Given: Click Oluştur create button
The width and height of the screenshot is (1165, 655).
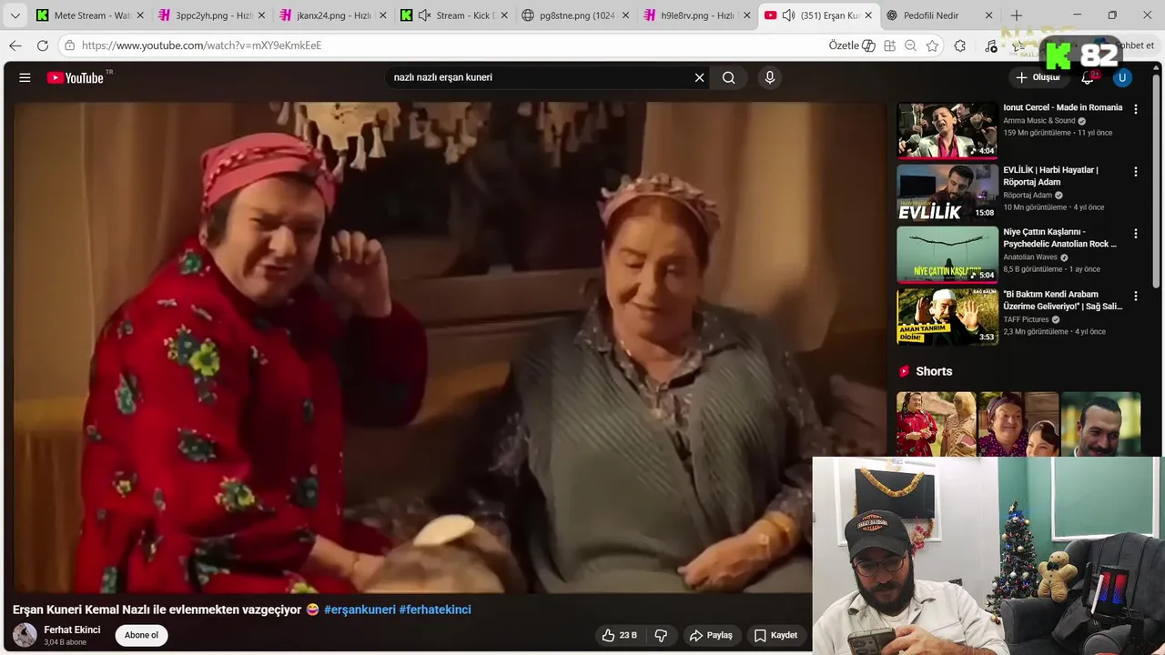Looking at the screenshot, I should coord(1038,77).
